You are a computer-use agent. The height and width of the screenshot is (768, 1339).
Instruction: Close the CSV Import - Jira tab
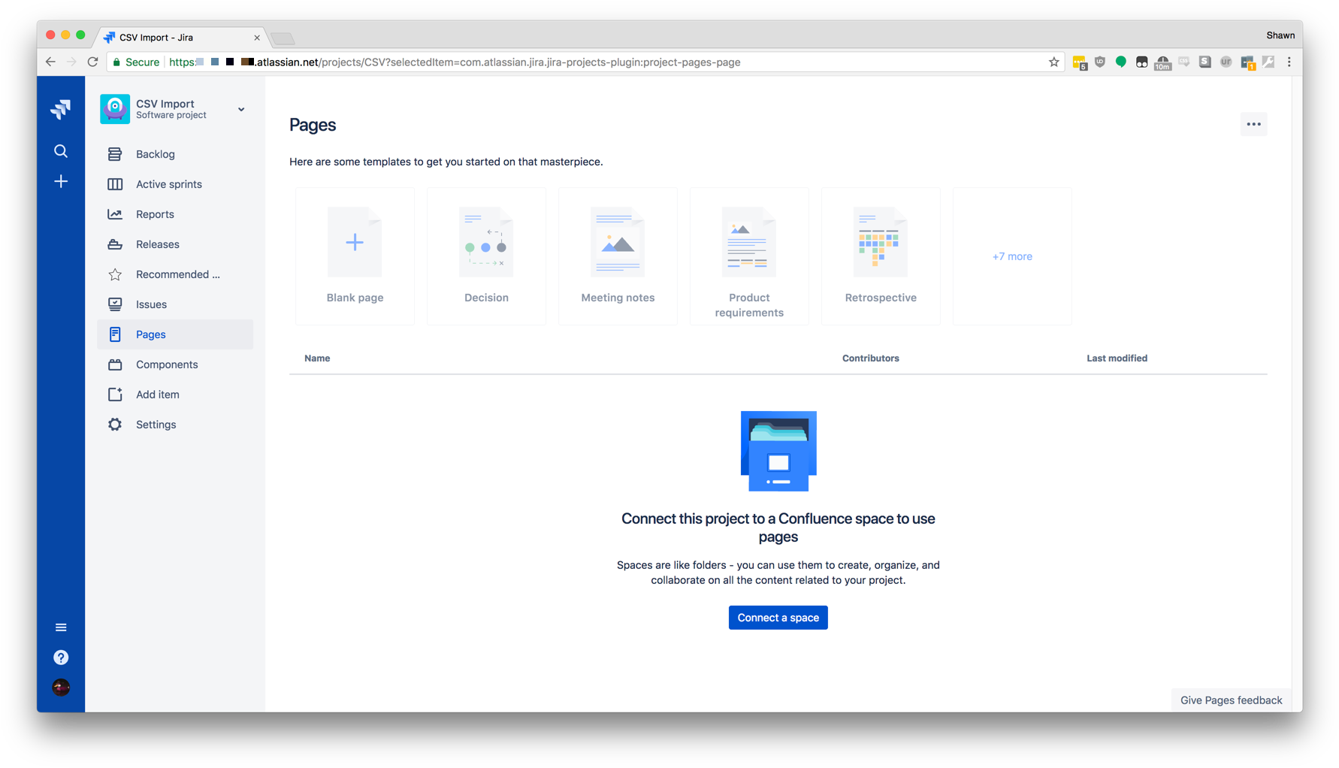(x=257, y=38)
